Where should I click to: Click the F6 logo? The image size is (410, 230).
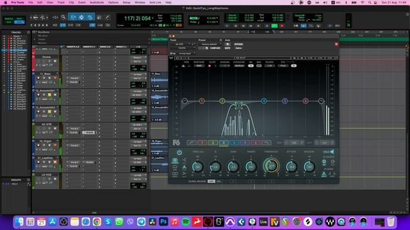[x=177, y=142]
